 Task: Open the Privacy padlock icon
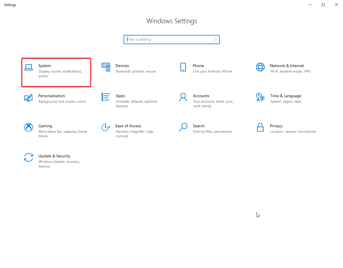click(x=260, y=127)
